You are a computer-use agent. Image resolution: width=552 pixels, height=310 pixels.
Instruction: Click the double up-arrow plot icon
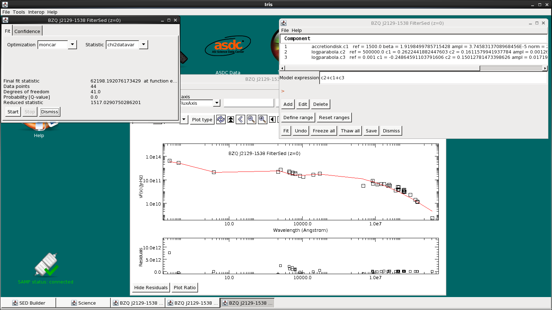231,119
